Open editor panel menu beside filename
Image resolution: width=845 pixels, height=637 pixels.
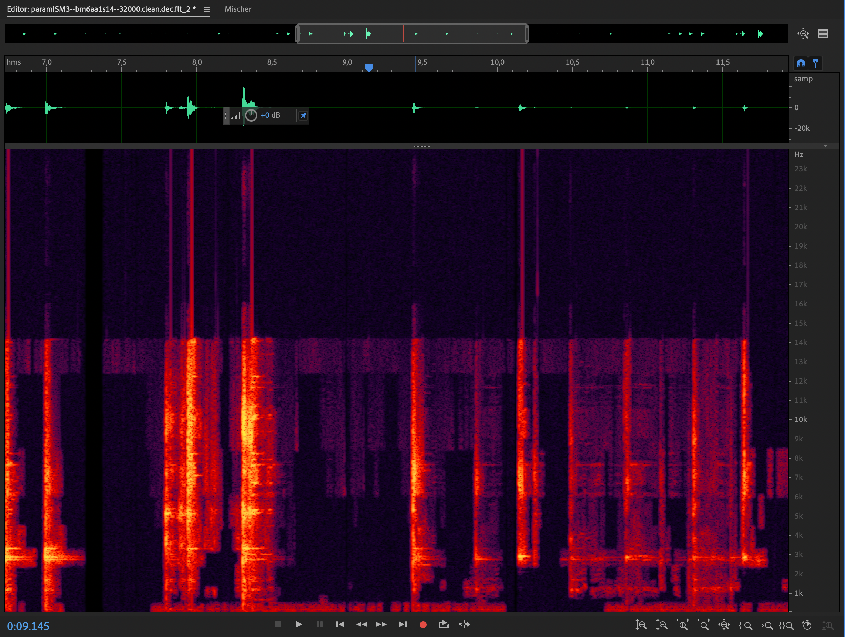207,9
